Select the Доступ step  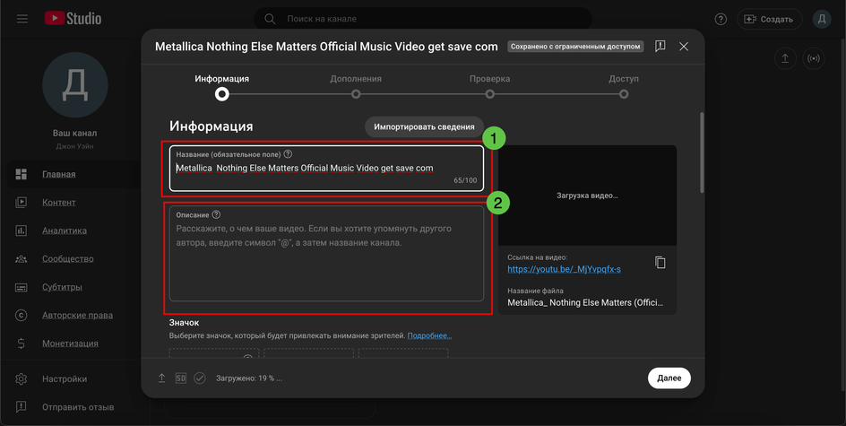[x=624, y=86]
